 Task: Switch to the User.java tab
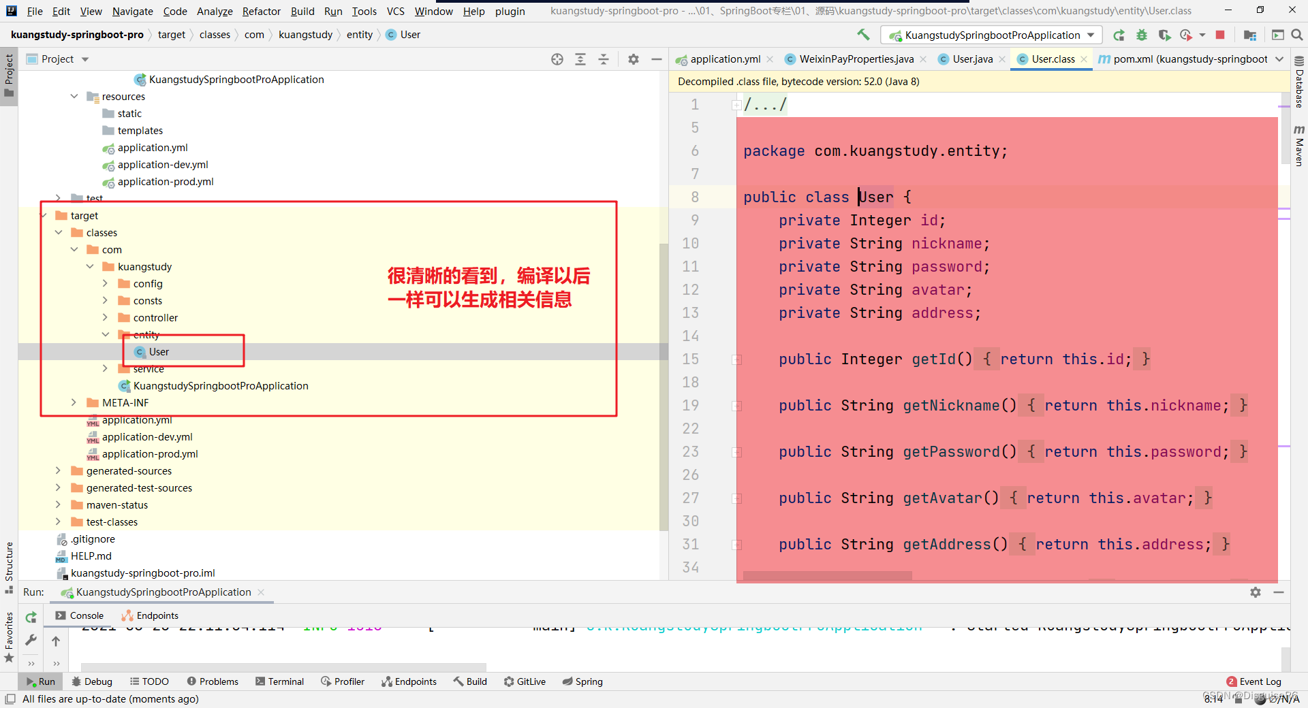click(x=972, y=59)
